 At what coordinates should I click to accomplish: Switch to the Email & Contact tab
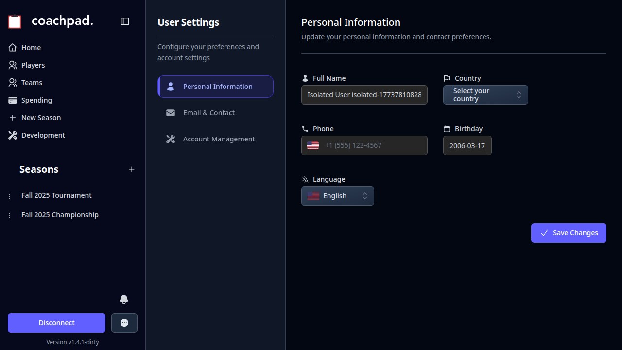[x=209, y=113]
